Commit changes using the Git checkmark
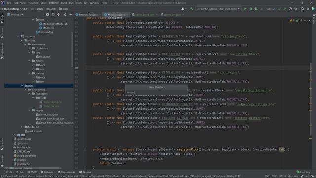Viewport: 316px width, 178px height. (279, 9)
